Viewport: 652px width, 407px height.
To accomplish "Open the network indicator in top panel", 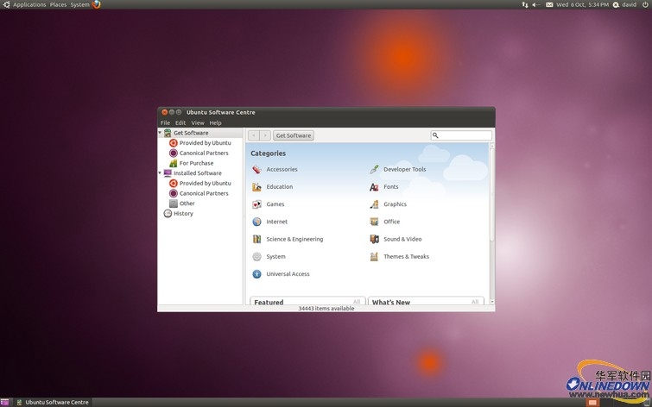I will (x=525, y=4).
